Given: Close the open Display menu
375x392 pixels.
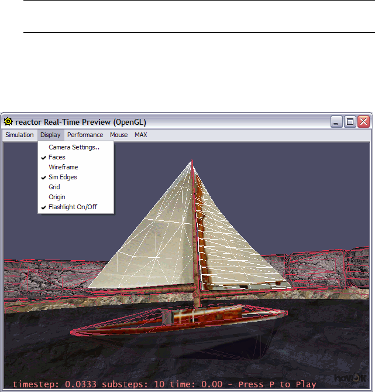Looking at the screenshot, I should [x=50, y=135].
